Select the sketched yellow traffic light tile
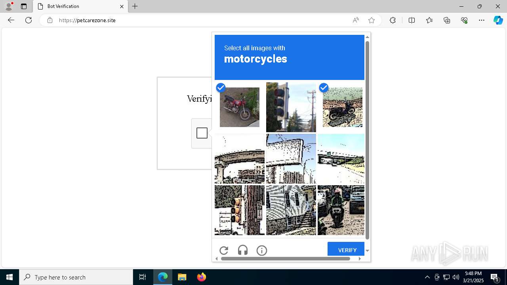This screenshot has width=507, height=285. tap(240, 210)
